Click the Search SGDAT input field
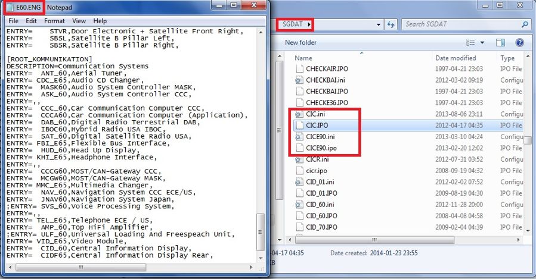Viewport: 536px width, 279px height. [x=459, y=24]
